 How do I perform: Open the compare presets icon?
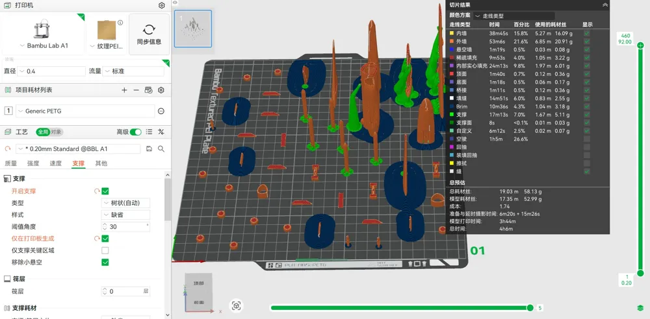tap(161, 132)
